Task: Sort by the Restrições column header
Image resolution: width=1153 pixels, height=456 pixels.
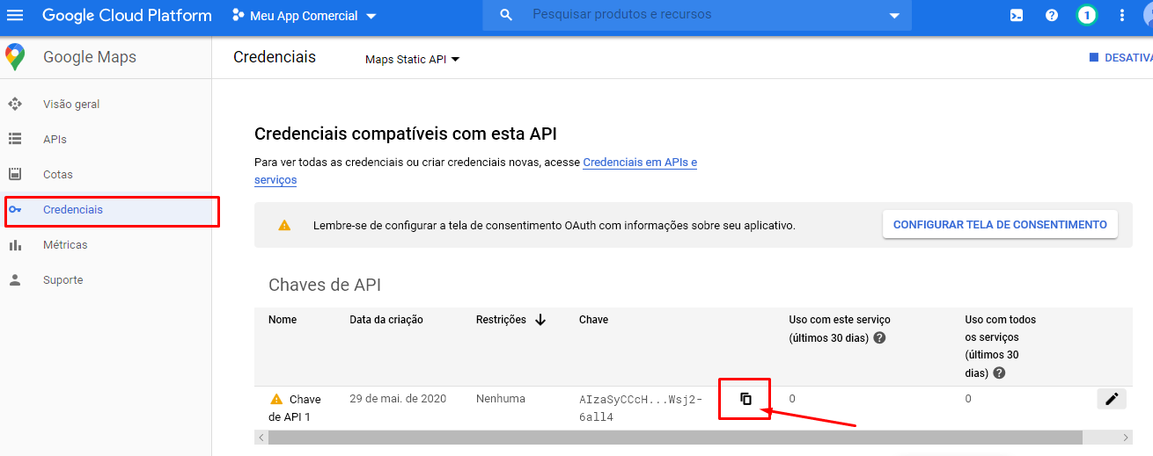Action: click(501, 320)
